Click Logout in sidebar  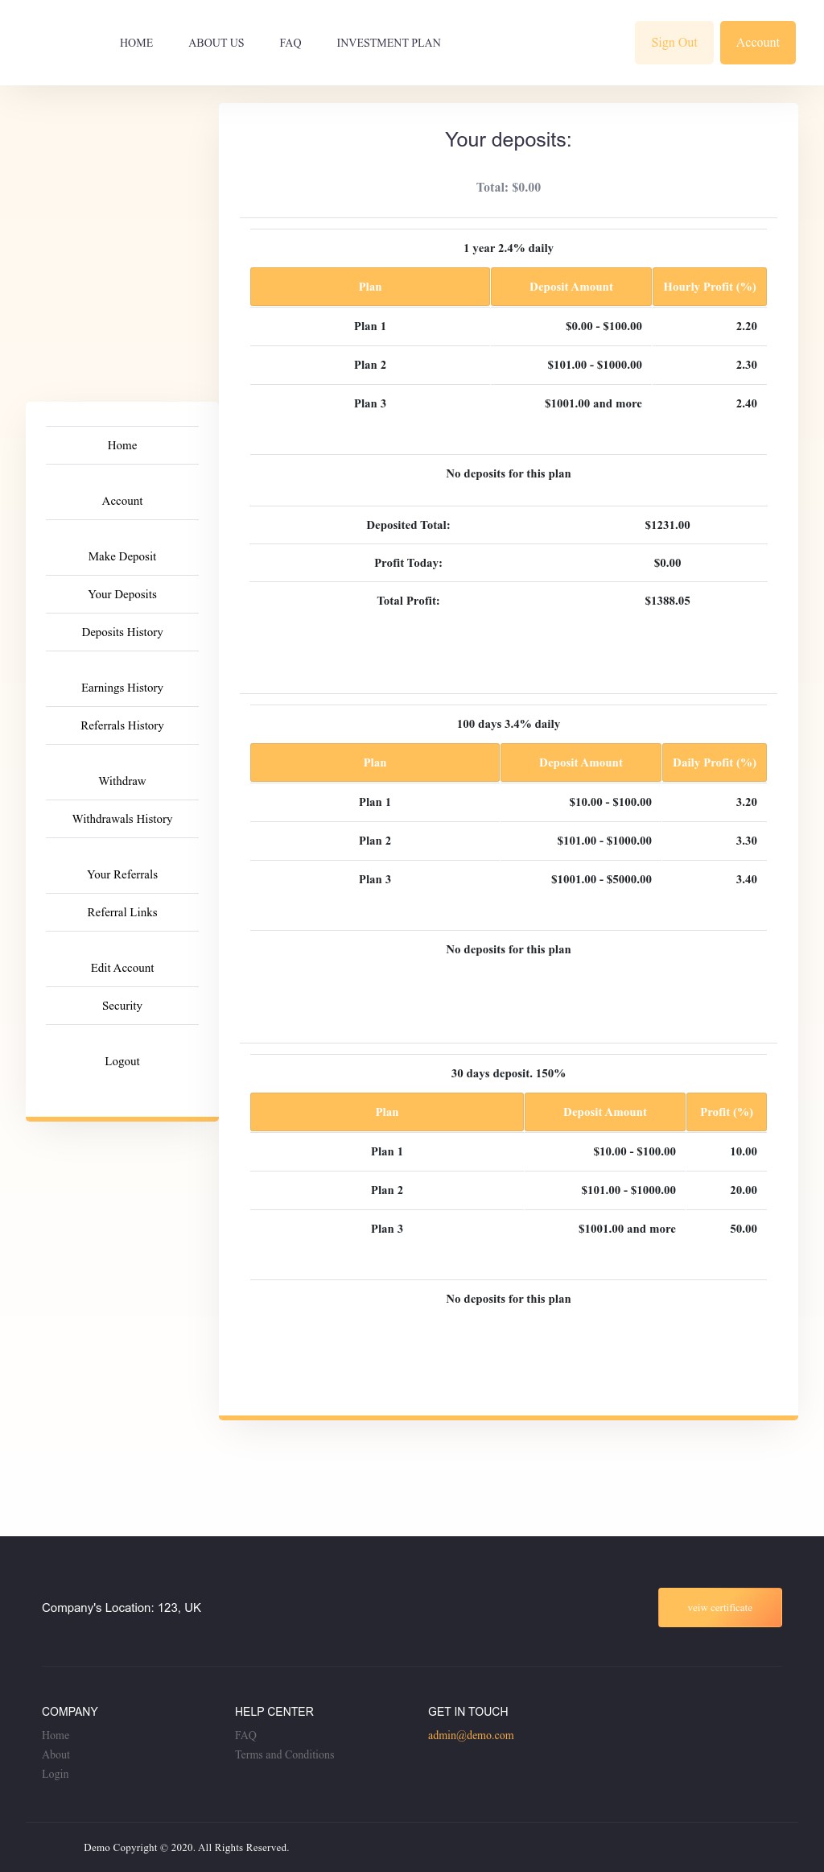[122, 1061]
